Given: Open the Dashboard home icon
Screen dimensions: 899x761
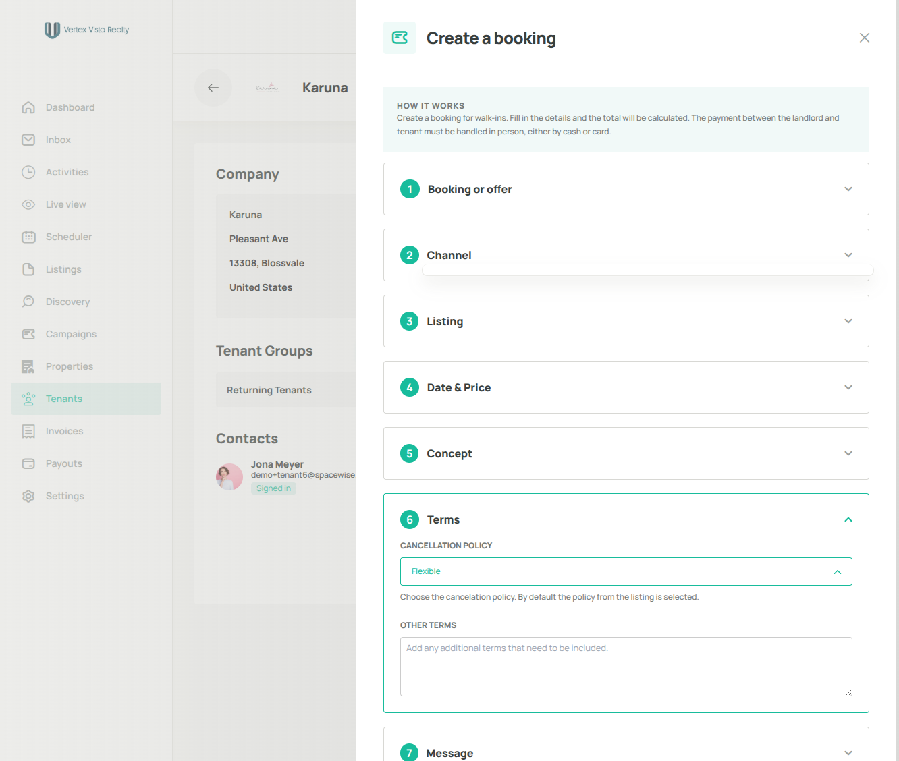Looking at the screenshot, I should pyautogui.click(x=28, y=107).
